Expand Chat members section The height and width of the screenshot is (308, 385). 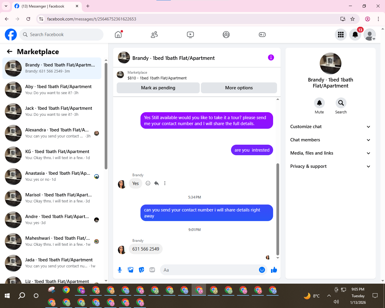click(x=330, y=140)
